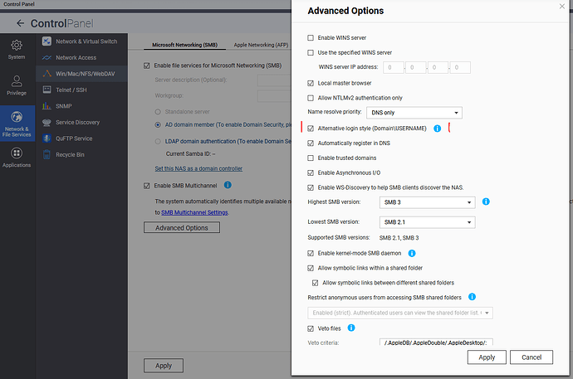This screenshot has width=573, height=379.
Task: Open the Lowest SMB version dropdown
Action: click(x=427, y=222)
